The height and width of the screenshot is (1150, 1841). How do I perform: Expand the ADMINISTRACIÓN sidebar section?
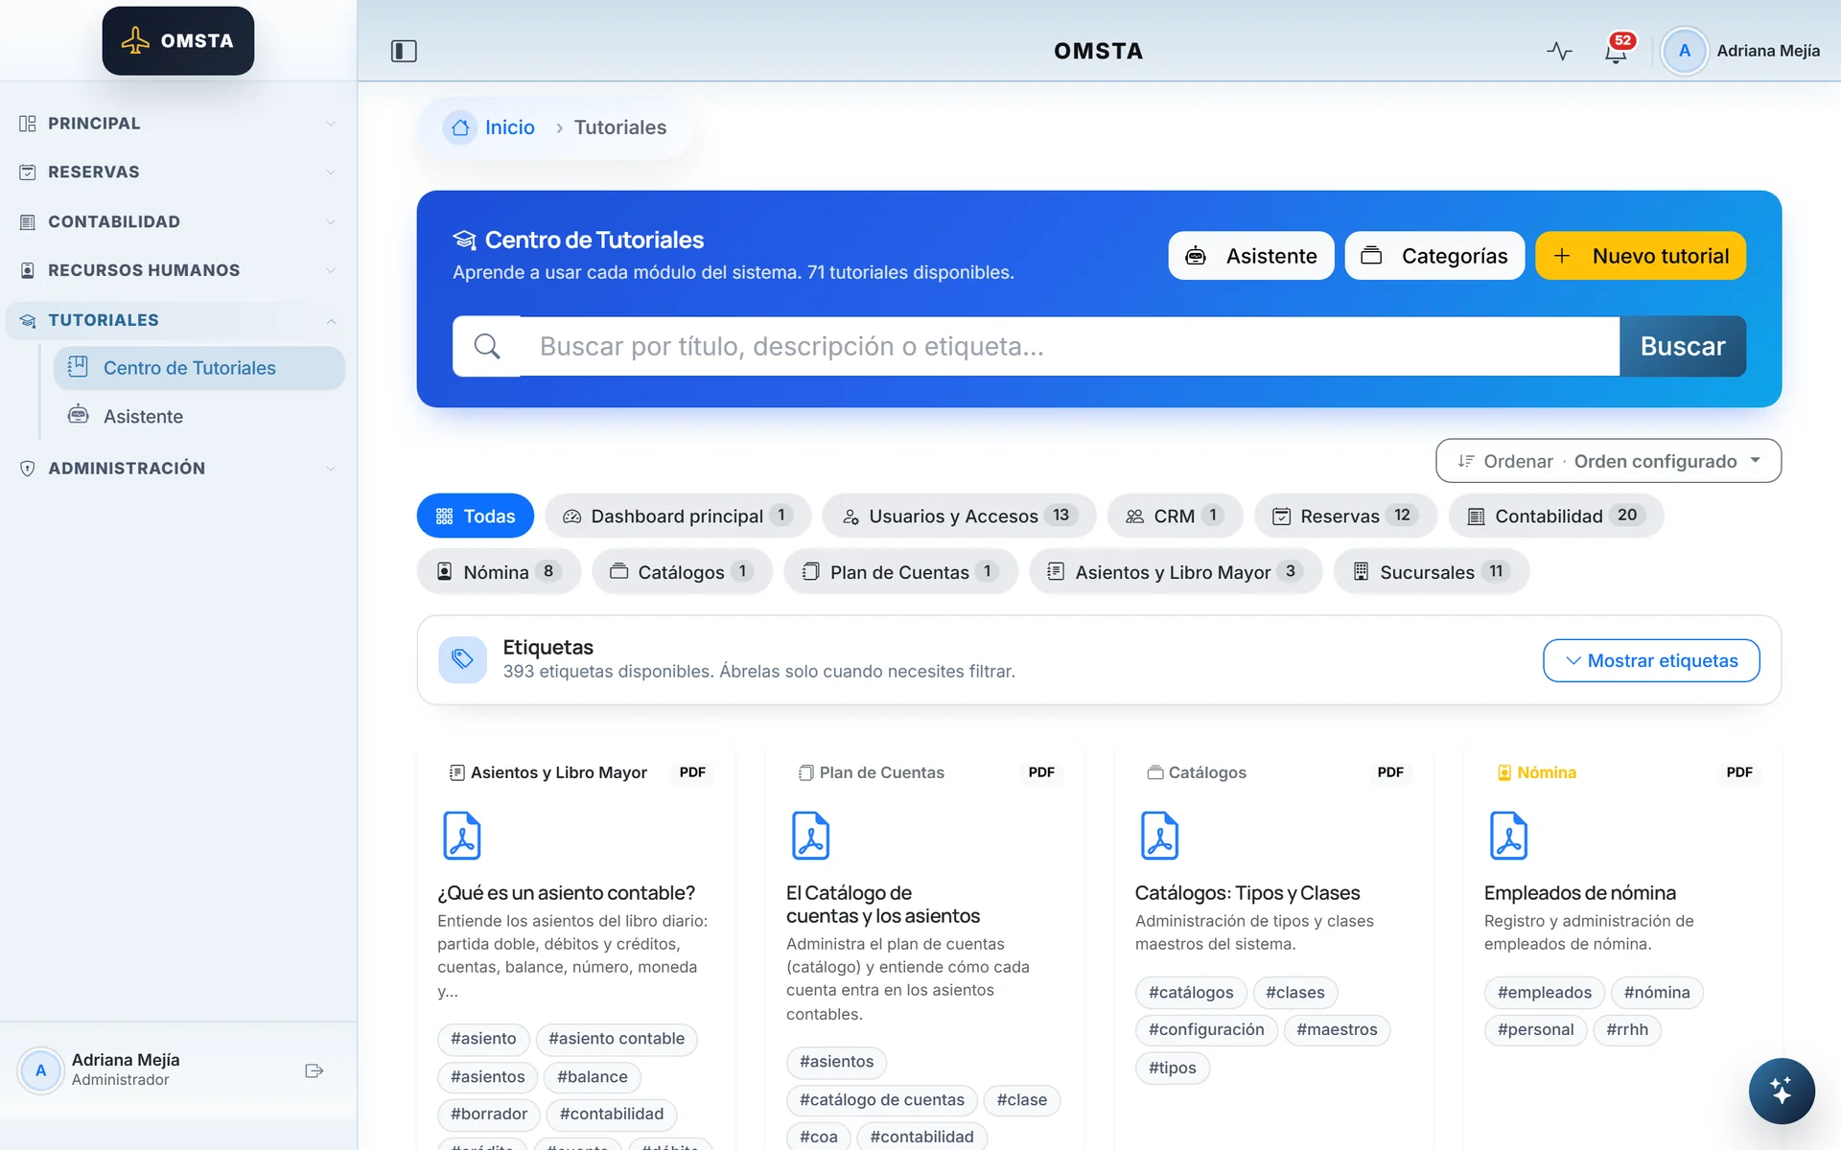[x=178, y=469]
